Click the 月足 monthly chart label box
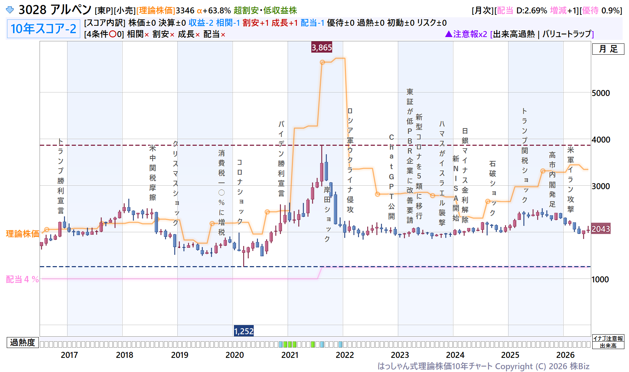Screen dimensions: 629x372 click(608, 49)
